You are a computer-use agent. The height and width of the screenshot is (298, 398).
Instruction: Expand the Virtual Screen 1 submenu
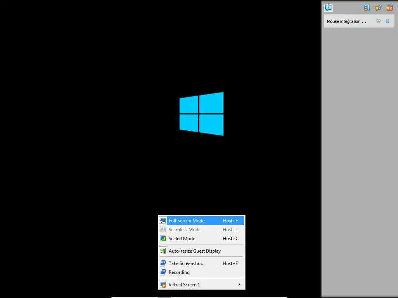(201, 284)
